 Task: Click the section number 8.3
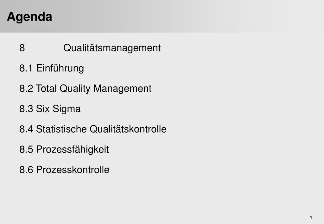click(x=26, y=109)
